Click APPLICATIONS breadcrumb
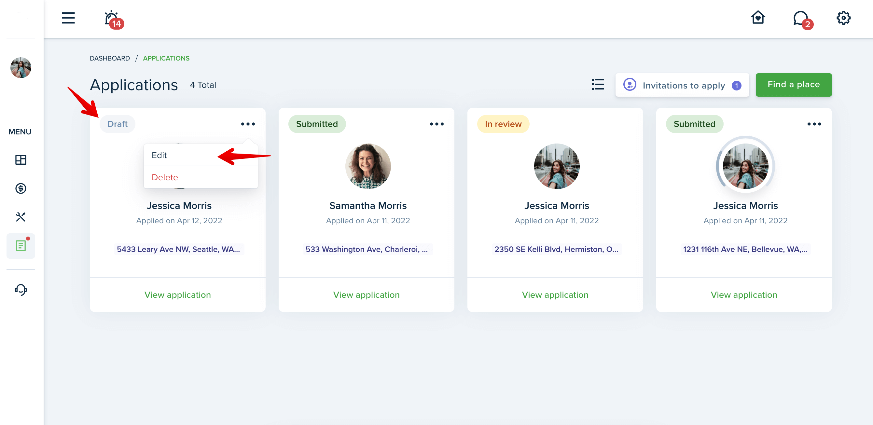Viewport: 873px width, 425px height. (166, 58)
